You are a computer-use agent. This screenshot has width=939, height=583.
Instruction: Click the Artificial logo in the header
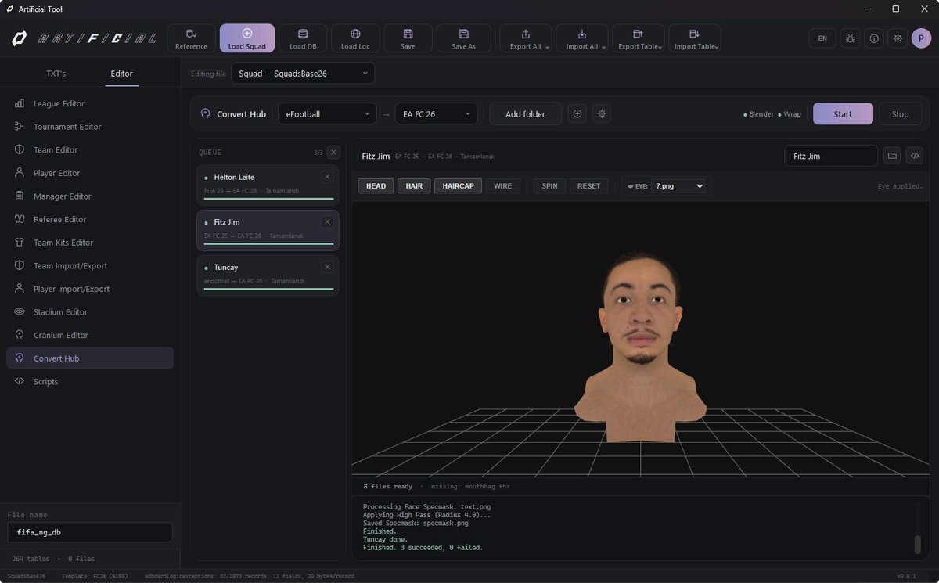(83, 38)
